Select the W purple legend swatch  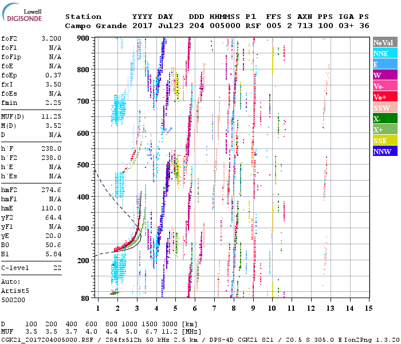(385, 75)
